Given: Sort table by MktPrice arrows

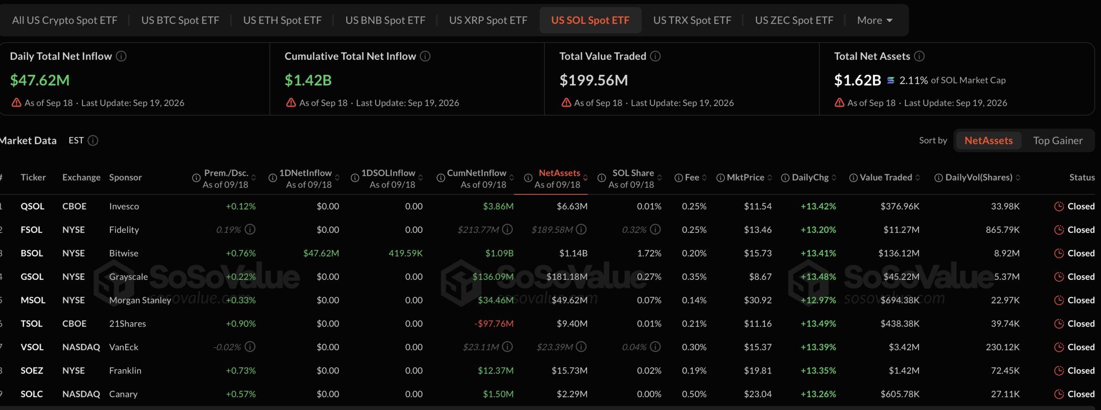Looking at the screenshot, I should (x=770, y=178).
